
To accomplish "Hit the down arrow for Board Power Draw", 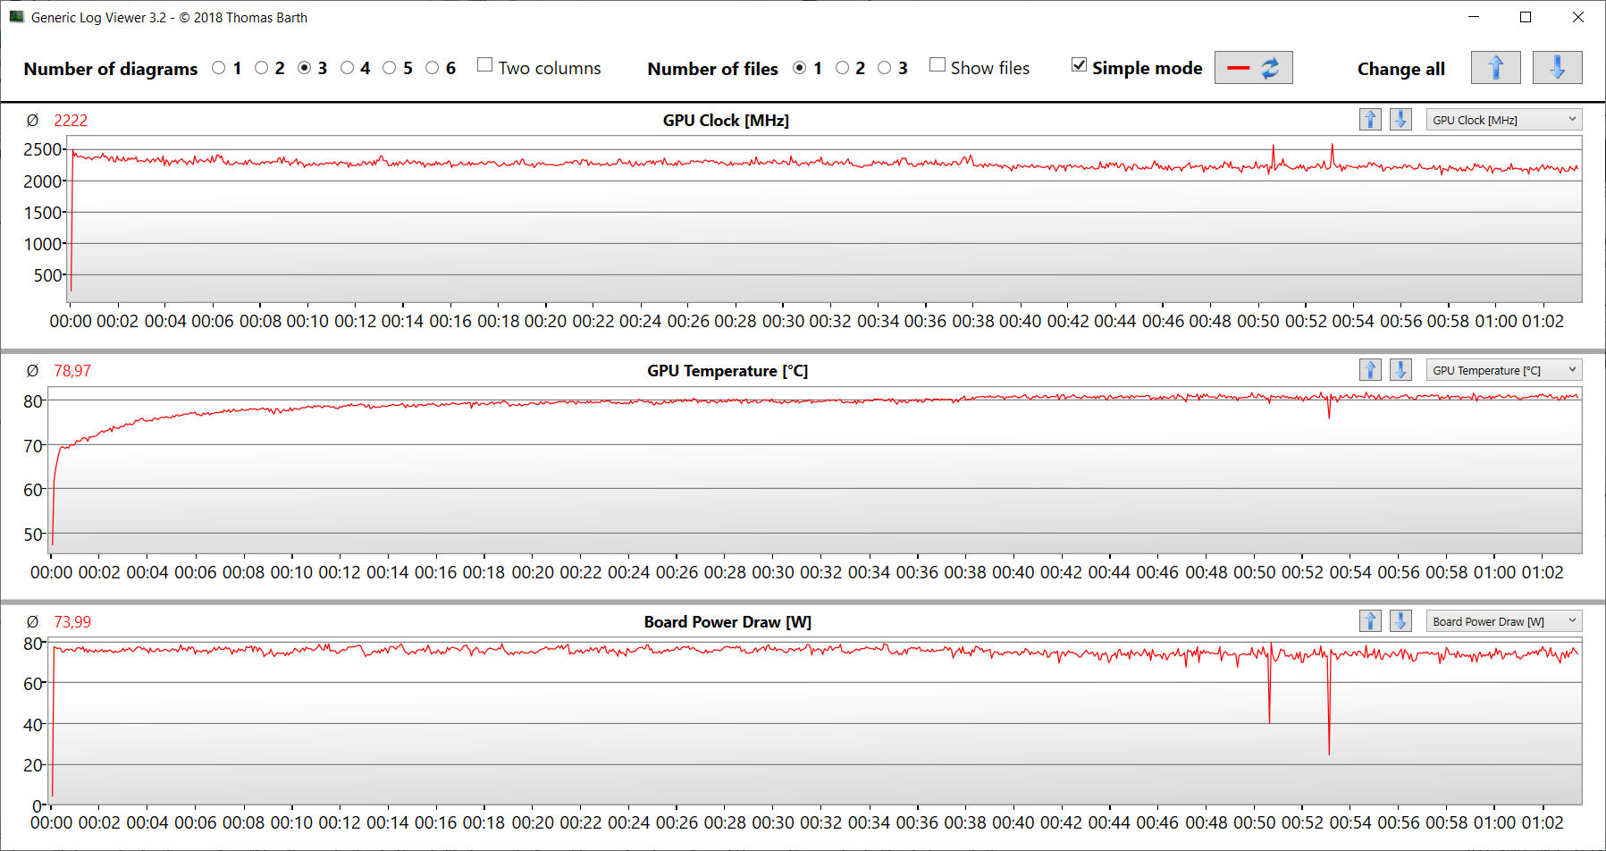I will [1400, 621].
